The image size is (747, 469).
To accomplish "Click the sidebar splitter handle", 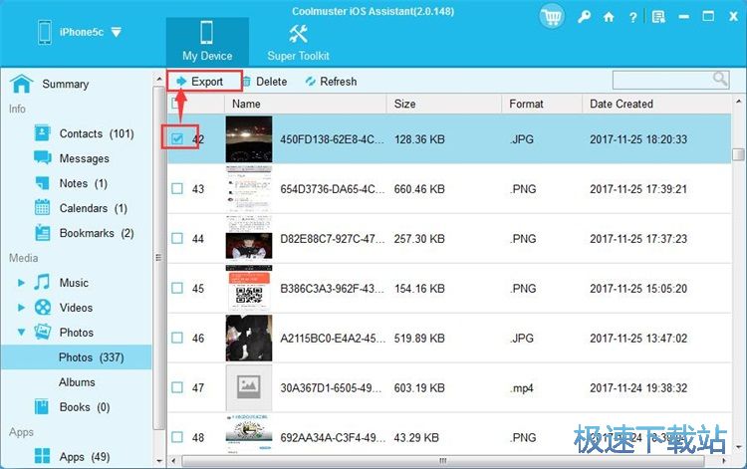I will coord(158,258).
